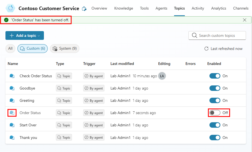This screenshot has width=252, height=152.
Task: Click the chat icon for Start Over topic
Action: [x=12, y=125]
